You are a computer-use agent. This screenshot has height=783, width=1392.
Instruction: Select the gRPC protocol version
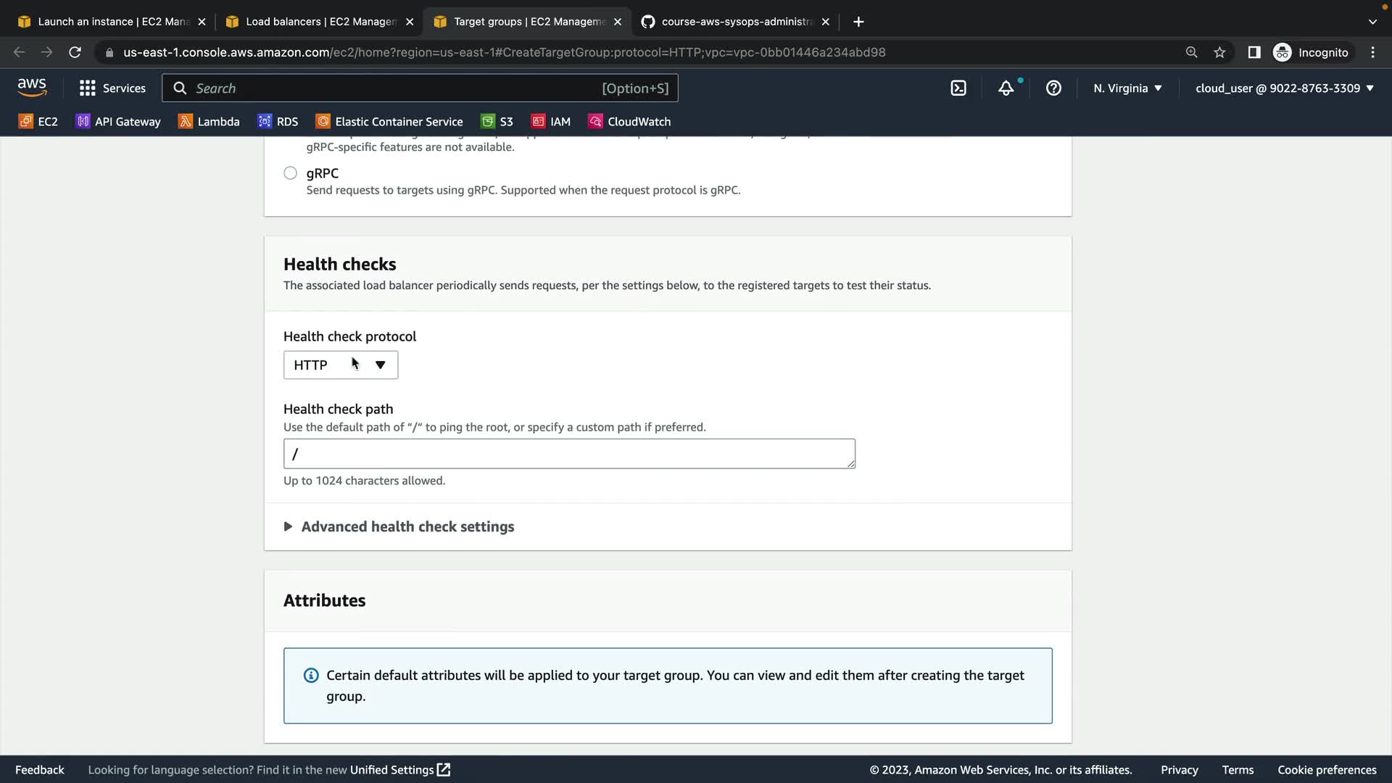coord(290,173)
